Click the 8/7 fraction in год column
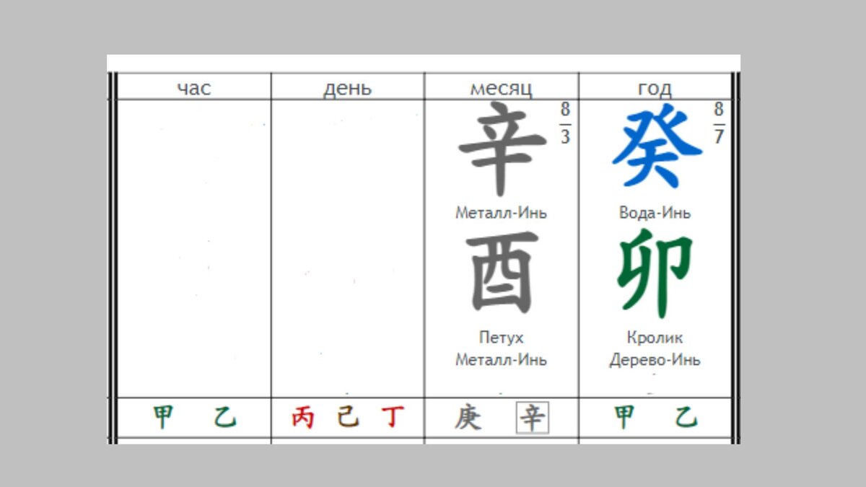866x487 pixels. (719, 123)
